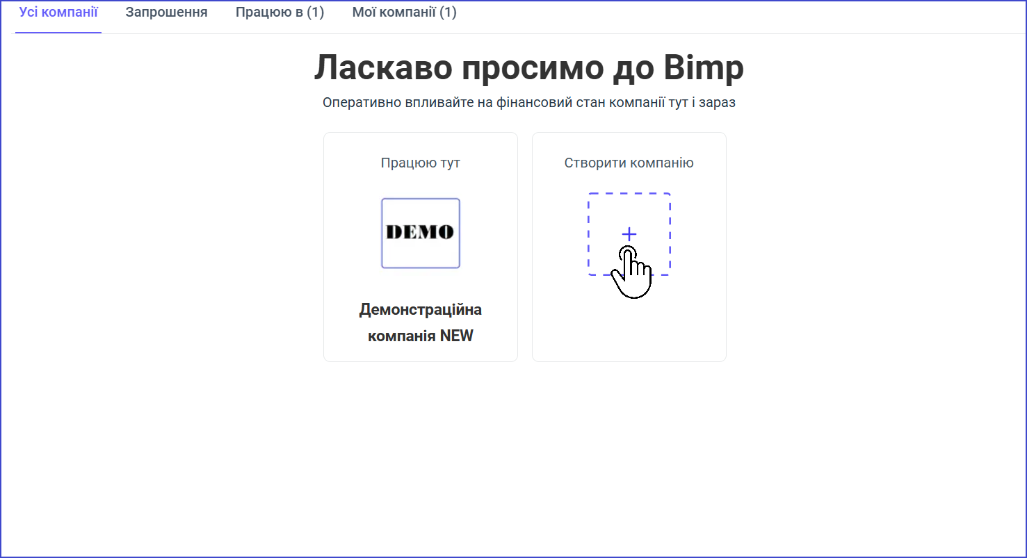Image resolution: width=1027 pixels, height=558 pixels.
Task: Click the DEMO company logo
Action: tap(421, 233)
